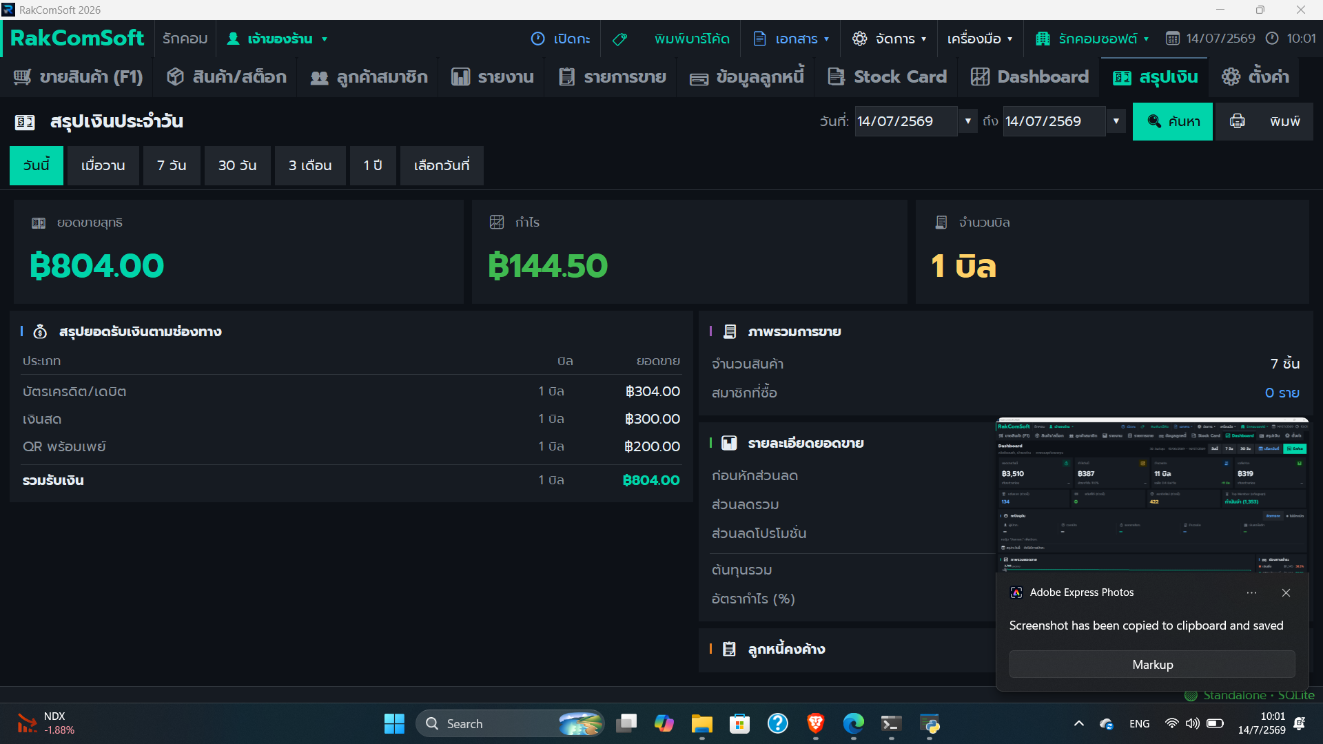The width and height of the screenshot is (1323, 744).
Task: Click the ตั้งค่า settings gear icon
Action: [x=1231, y=76]
